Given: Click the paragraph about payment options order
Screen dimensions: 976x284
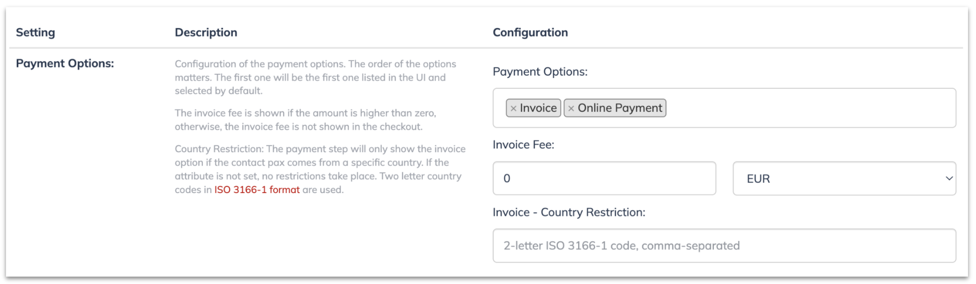Looking at the screenshot, I should tap(316, 77).
